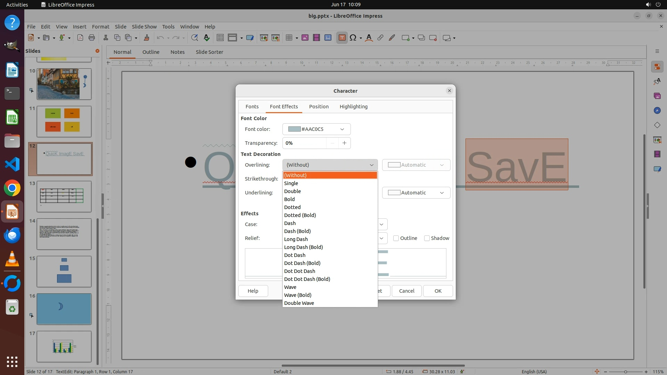Select Double Wave from overlining list
667x375 pixels.
(x=299, y=303)
